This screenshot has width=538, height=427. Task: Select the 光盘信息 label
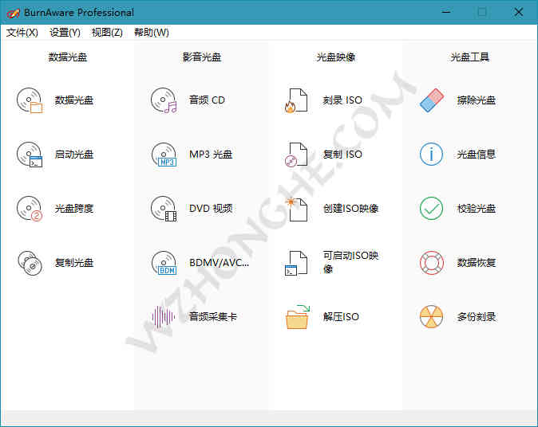(477, 155)
